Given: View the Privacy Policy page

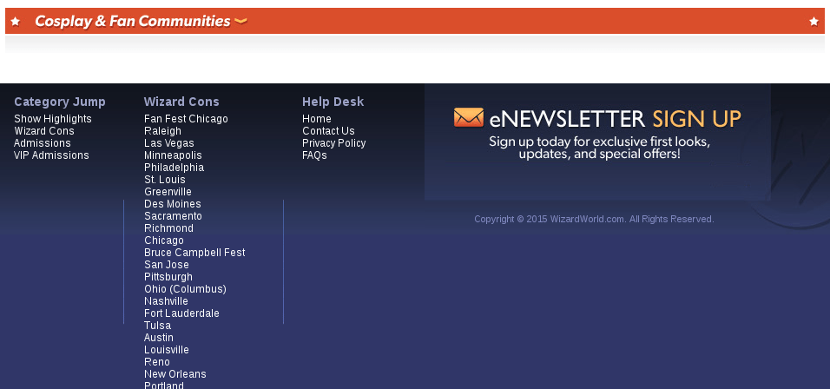Looking at the screenshot, I should click(x=334, y=143).
